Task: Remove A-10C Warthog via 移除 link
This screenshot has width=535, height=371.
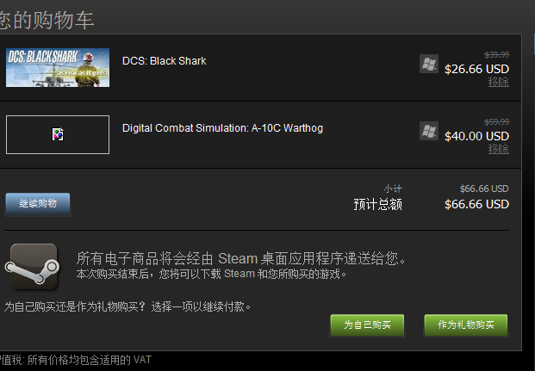Action: 498,149
